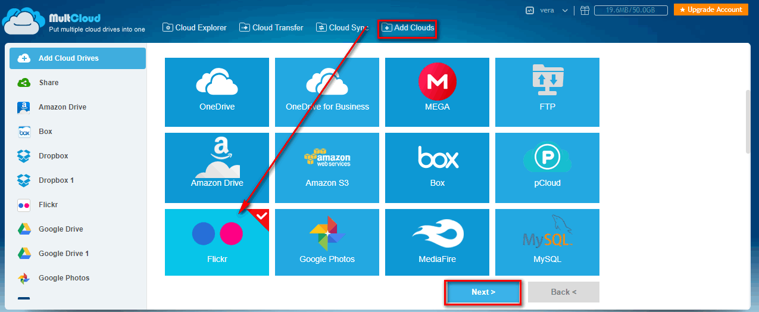This screenshot has height=312, width=759.
Task: Click the MediaFire flame logo
Action: [x=438, y=233]
